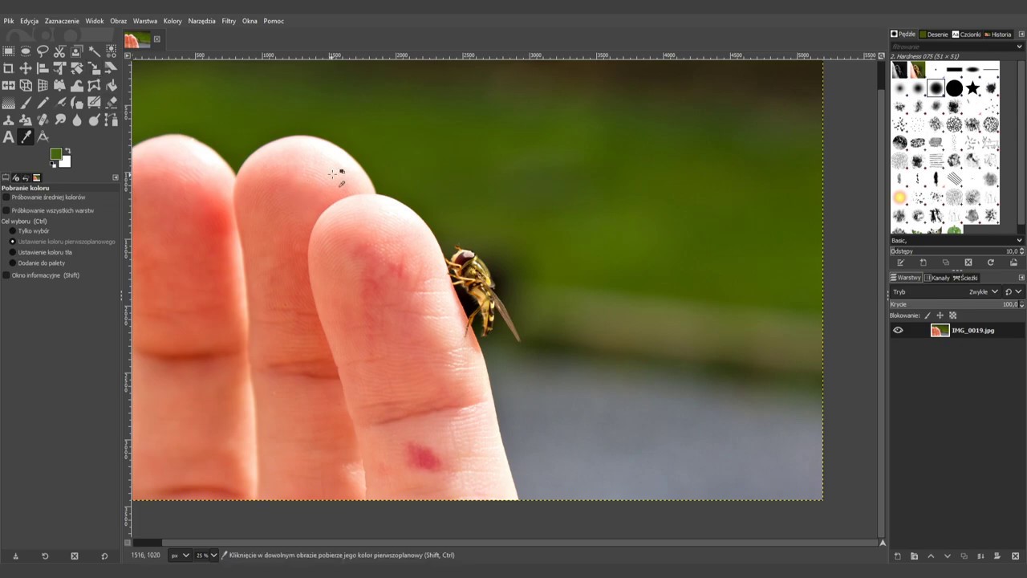1027x578 pixels.
Task: Select the Smudge tool
Action: click(x=59, y=120)
